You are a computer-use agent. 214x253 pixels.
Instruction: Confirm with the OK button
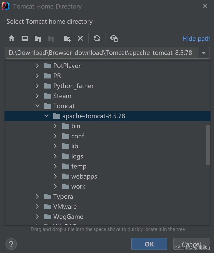[x=149, y=244]
